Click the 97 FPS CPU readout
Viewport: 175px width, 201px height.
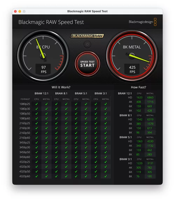43,69
